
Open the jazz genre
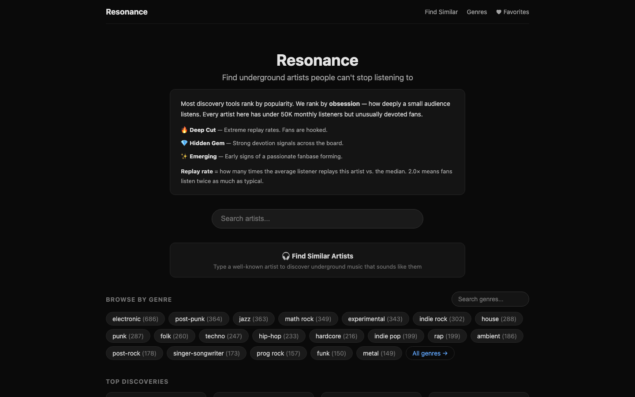pyautogui.click(x=253, y=319)
